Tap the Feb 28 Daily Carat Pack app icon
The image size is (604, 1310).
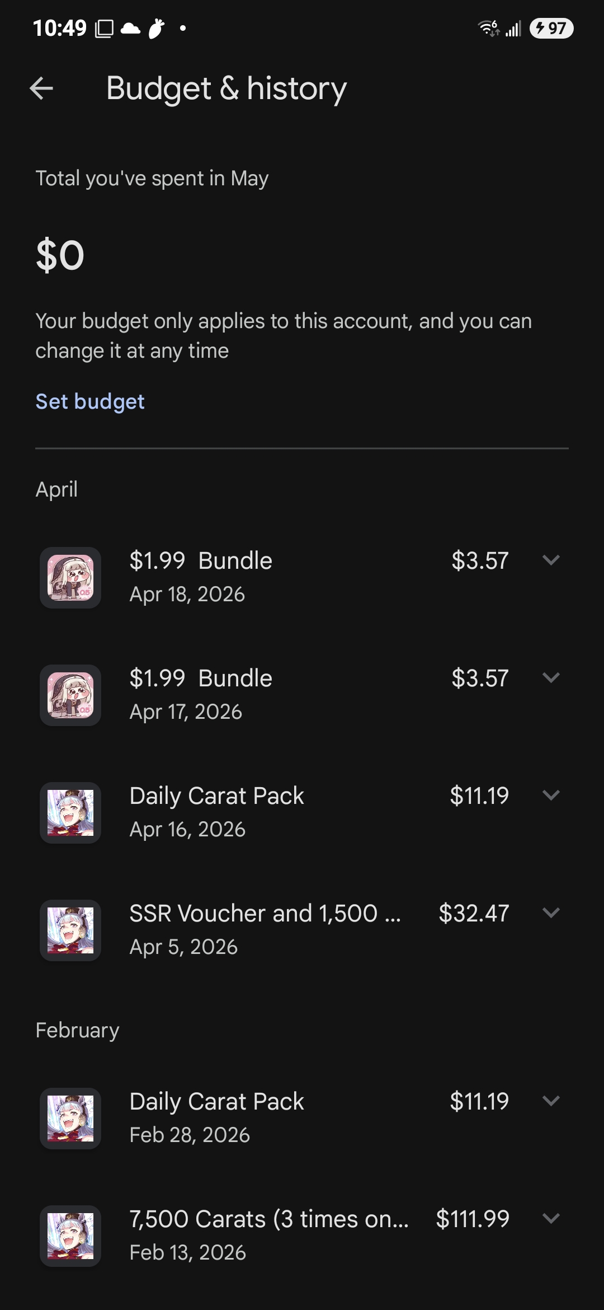[70, 1118]
